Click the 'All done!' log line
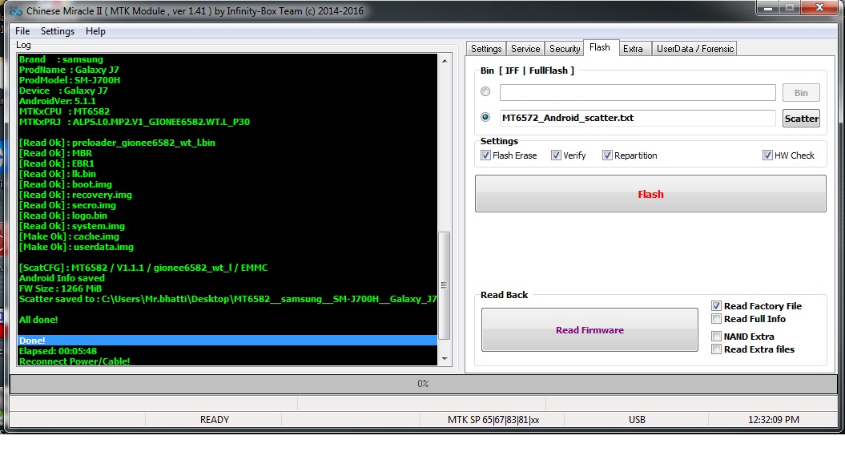Screen dimensions: 845x468 [x=38, y=320]
